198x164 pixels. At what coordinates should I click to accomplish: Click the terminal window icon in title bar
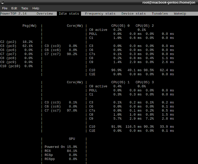coord(2,3)
